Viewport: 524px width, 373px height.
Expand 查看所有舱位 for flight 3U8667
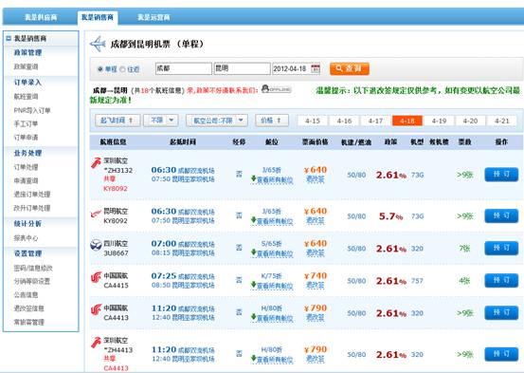(x=272, y=253)
